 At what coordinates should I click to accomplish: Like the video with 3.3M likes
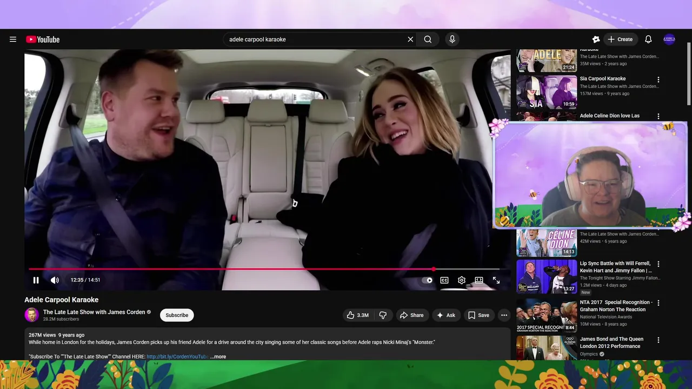point(357,315)
